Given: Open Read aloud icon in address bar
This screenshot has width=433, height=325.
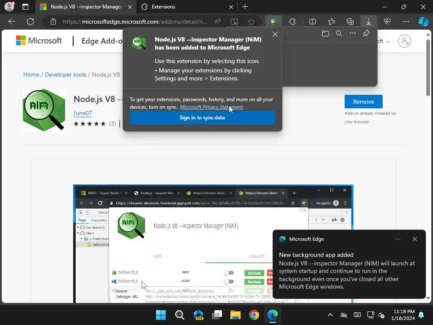Looking at the screenshot, I should (x=218, y=22).
